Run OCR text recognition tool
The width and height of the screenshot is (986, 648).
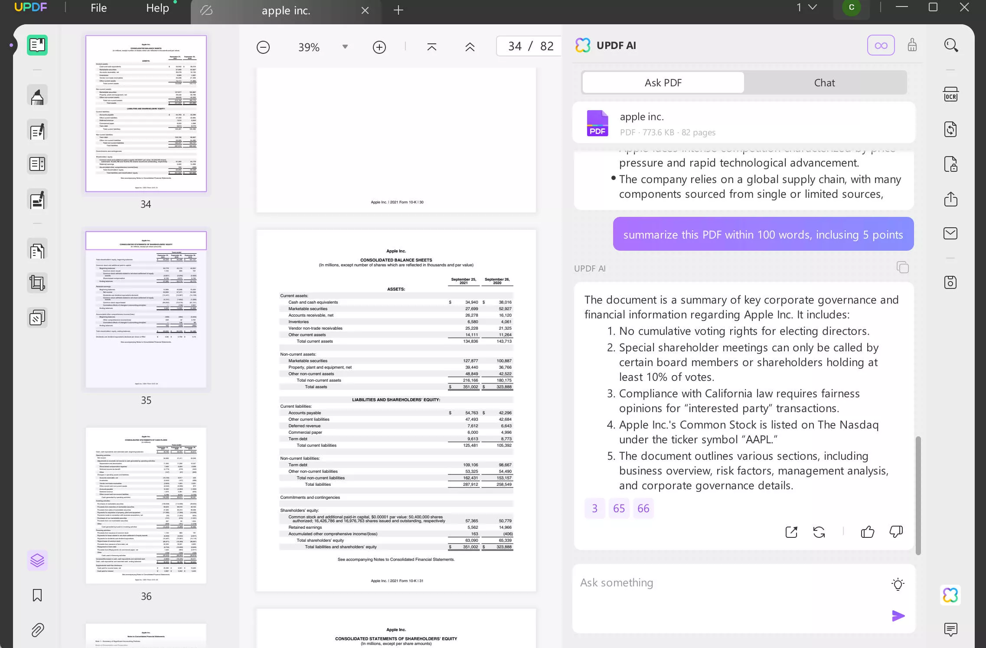951,95
